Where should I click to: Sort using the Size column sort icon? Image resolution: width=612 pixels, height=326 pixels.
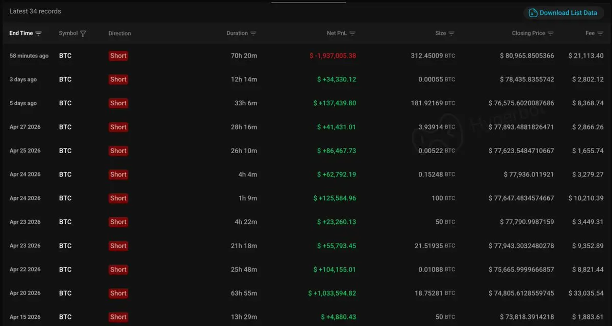click(451, 34)
